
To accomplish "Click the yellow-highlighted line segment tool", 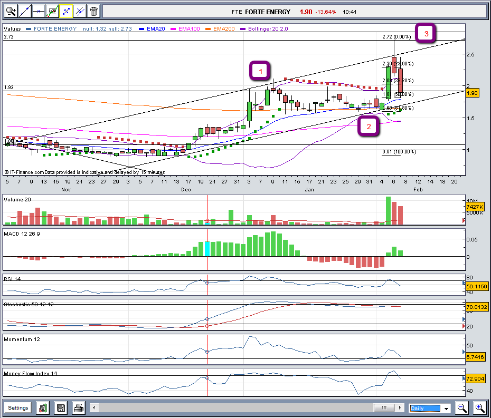I will tap(66, 11).
